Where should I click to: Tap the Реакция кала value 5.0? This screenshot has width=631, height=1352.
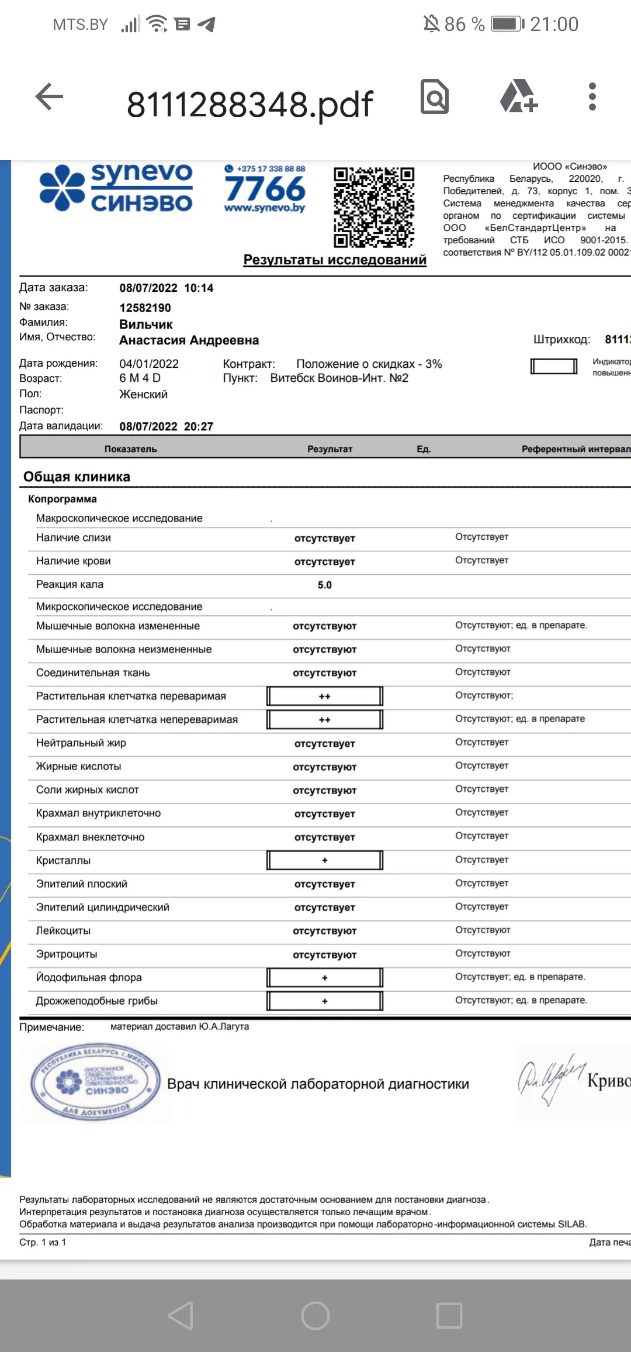[325, 585]
